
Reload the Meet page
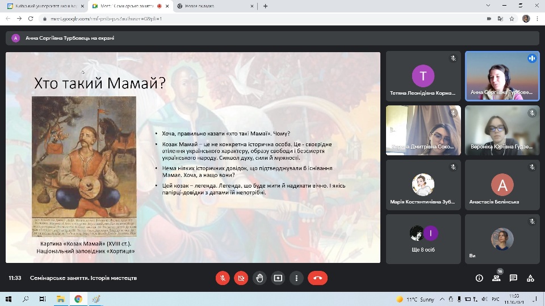coord(31,19)
